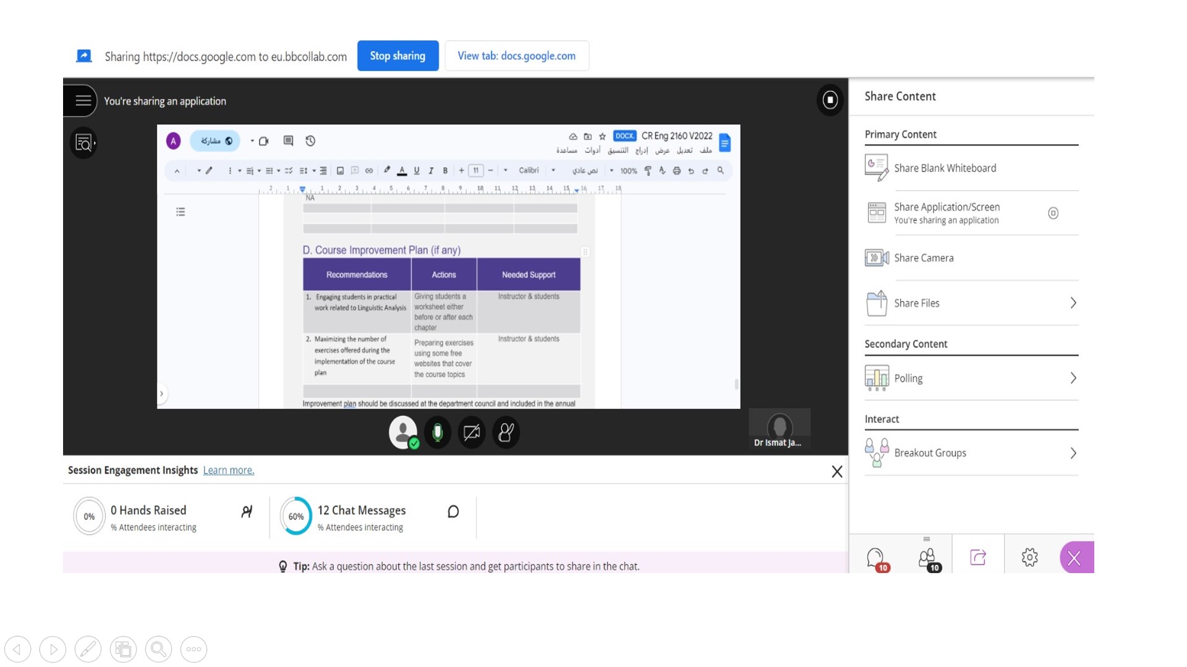The width and height of the screenshot is (1187, 667).
Task: Toggle the microphone on or off
Action: (x=438, y=432)
